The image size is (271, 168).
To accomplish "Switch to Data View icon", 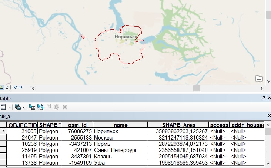I will coord(1,87).
